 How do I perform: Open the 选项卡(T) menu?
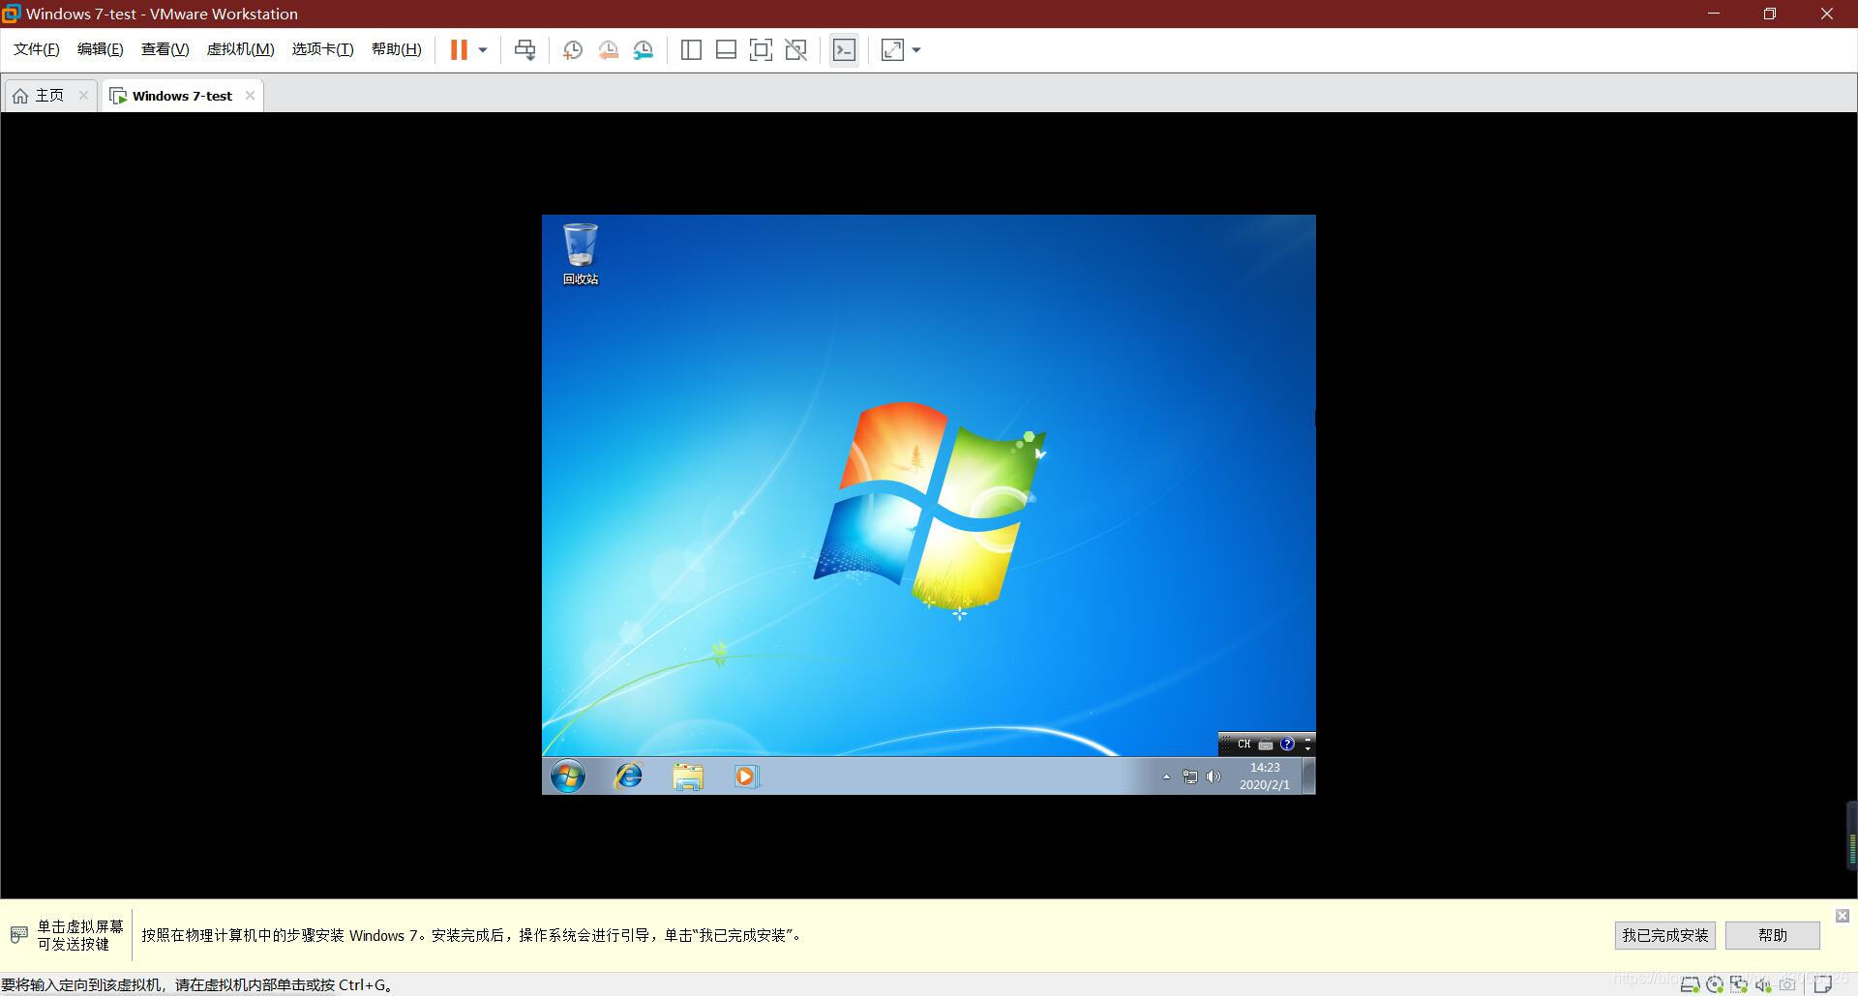(x=322, y=49)
